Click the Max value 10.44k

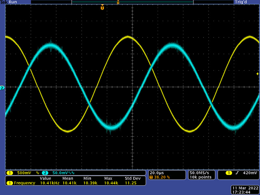[111, 183]
